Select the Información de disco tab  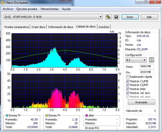pyautogui.click(x=61, y=27)
